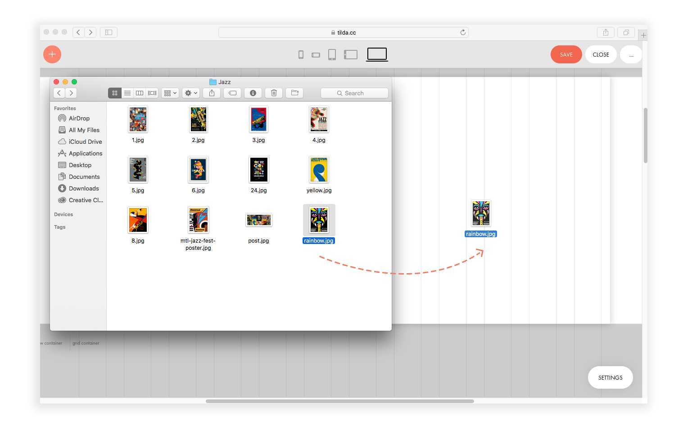Viewport: 683px width, 430px height.
Task: Open the SETTINGS button
Action: (610, 377)
